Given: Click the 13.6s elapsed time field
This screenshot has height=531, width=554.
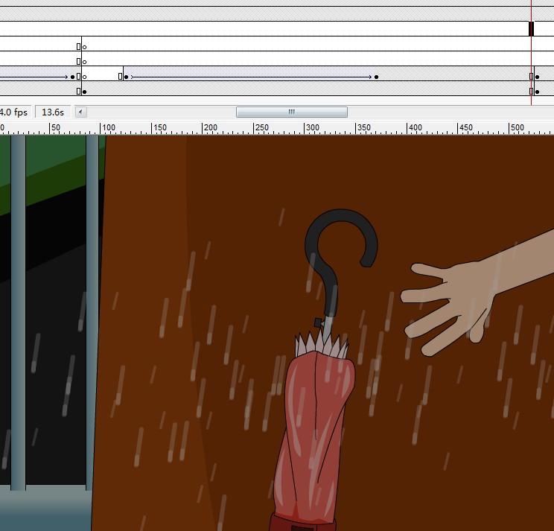Looking at the screenshot, I should pos(53,112).
